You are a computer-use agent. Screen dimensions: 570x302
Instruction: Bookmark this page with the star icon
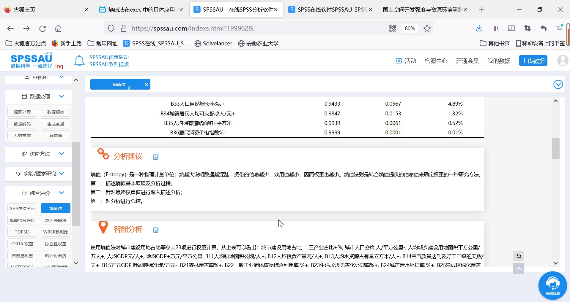[x=427, y=28]
